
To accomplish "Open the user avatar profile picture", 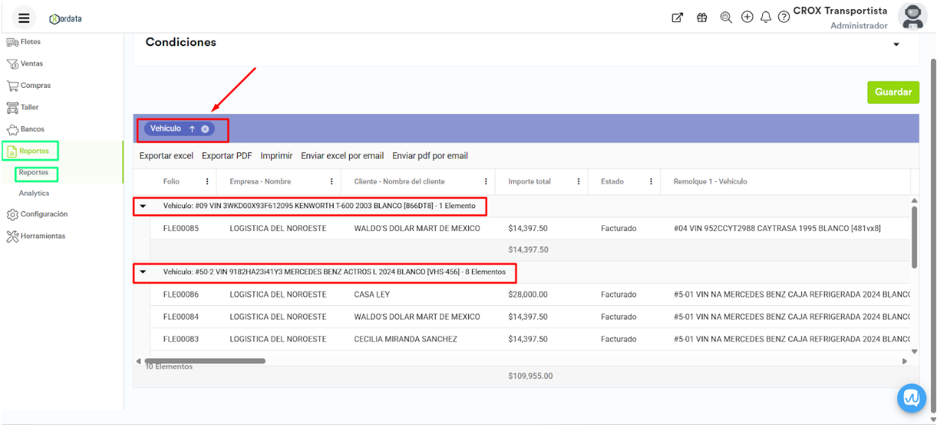I will (x=912, y=17).
